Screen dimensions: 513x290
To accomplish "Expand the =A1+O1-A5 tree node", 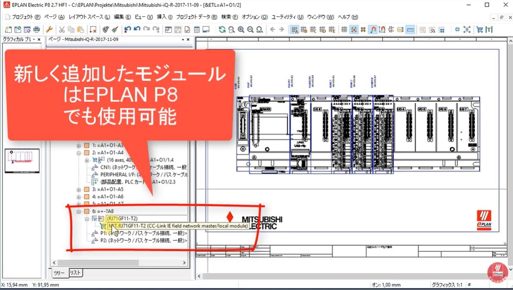I will (79, 189).
